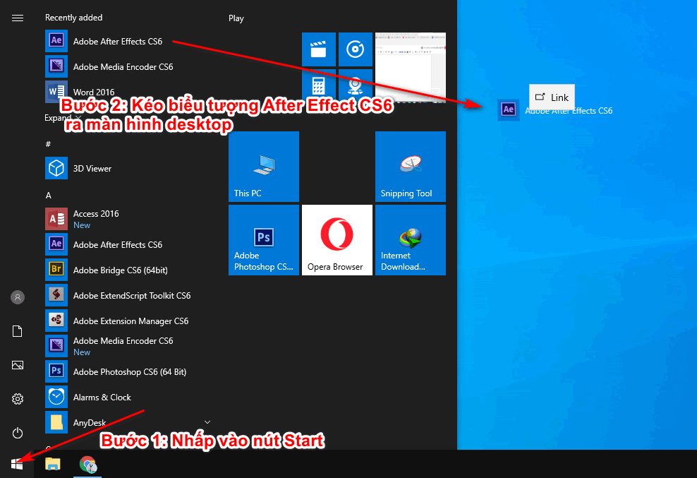This screenshot has height=478, width=697.
Task: Click the Link tooltip on the desktop
Action: pyautogui.click(x=552, y=97)
